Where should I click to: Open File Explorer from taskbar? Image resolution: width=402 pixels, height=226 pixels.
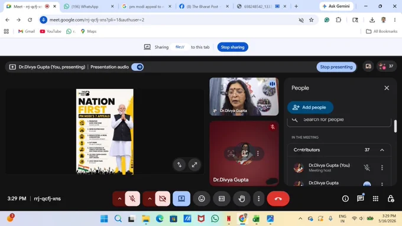(145, 219)
